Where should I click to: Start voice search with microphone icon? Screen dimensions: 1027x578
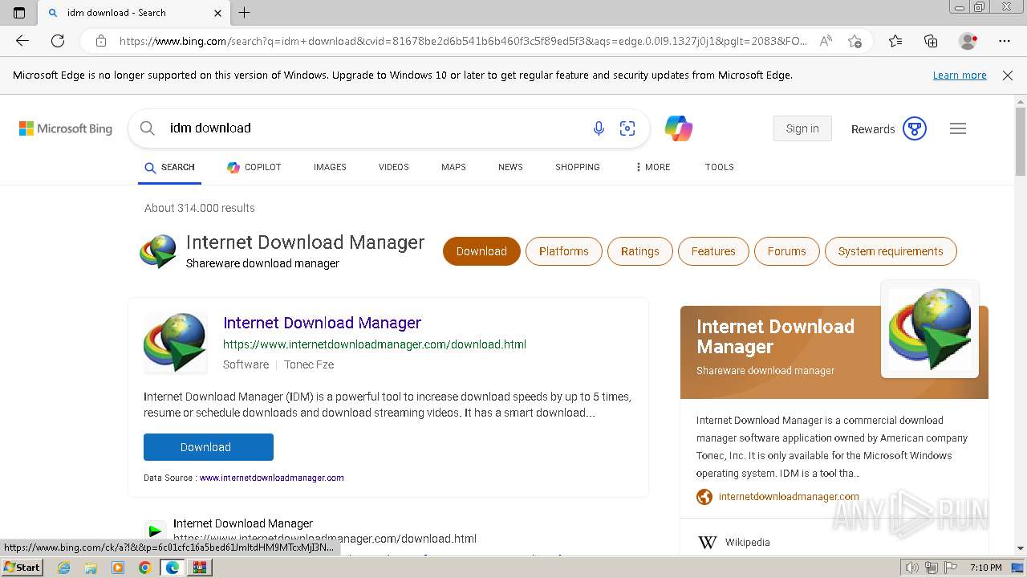coord(599,128)
